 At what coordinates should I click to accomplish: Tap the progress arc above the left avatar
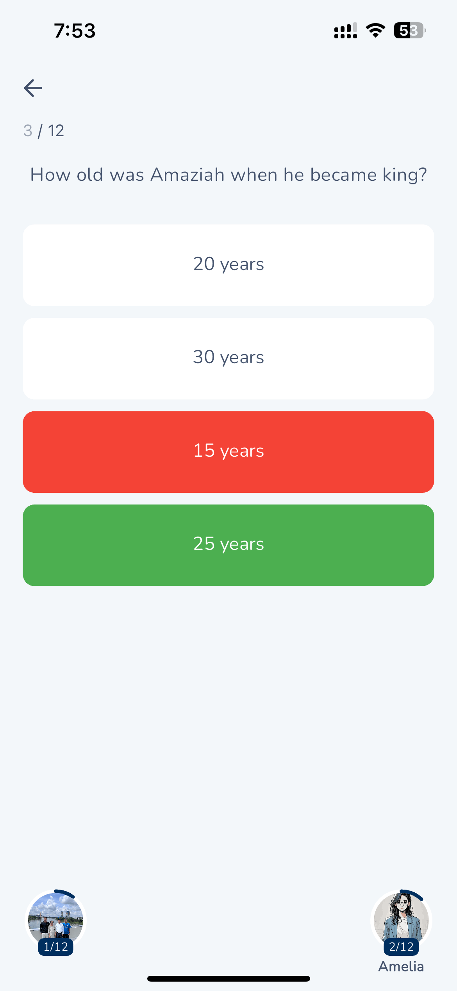coord(65,893)
